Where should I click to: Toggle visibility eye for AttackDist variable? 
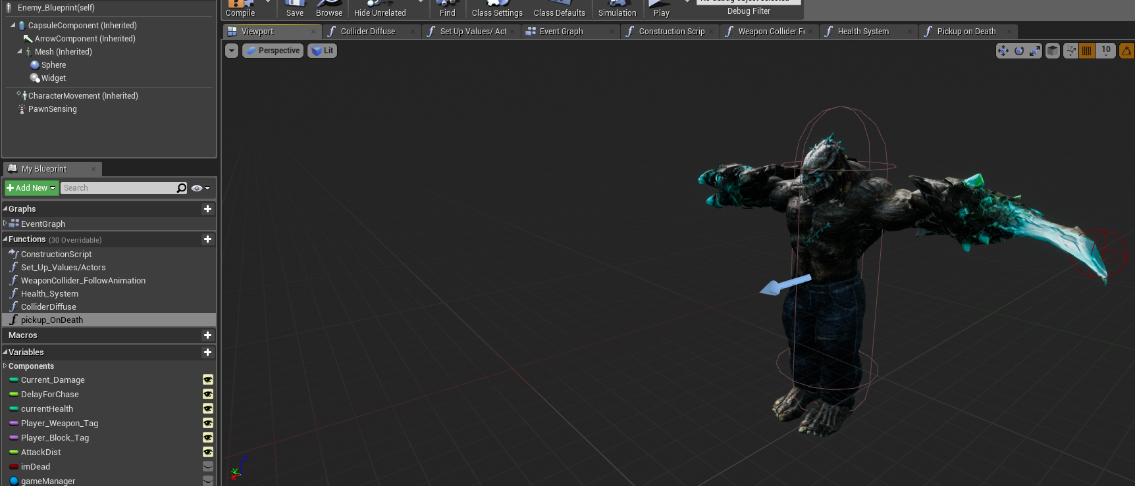pyautogui.click(x=207, y=452)
